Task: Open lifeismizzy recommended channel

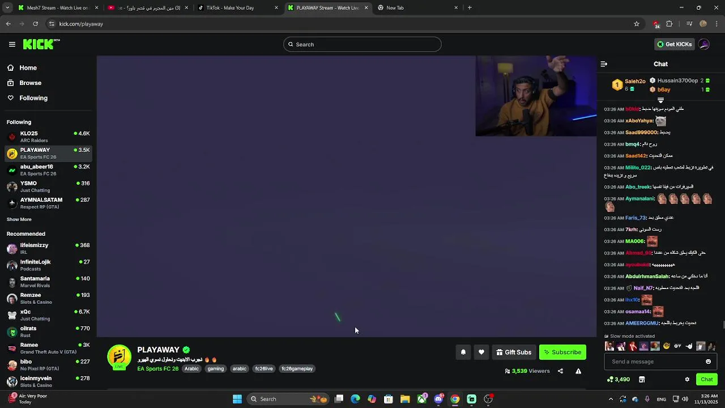Action: 48,248
